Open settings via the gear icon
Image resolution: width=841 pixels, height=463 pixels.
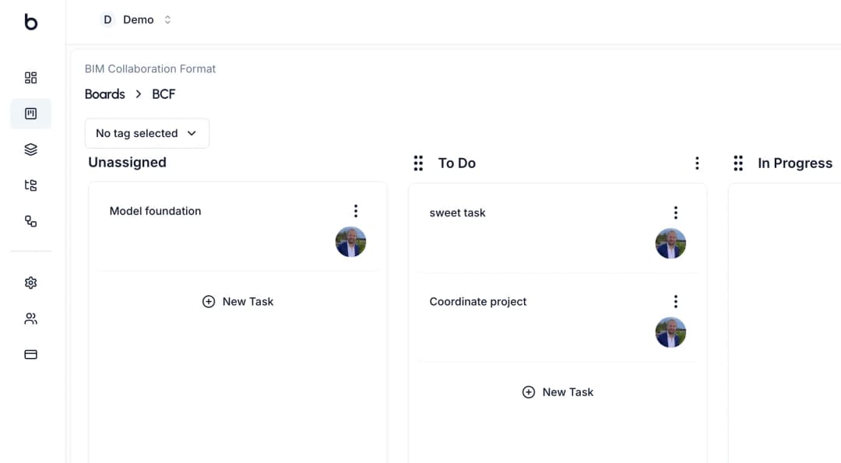click(30, 282)
